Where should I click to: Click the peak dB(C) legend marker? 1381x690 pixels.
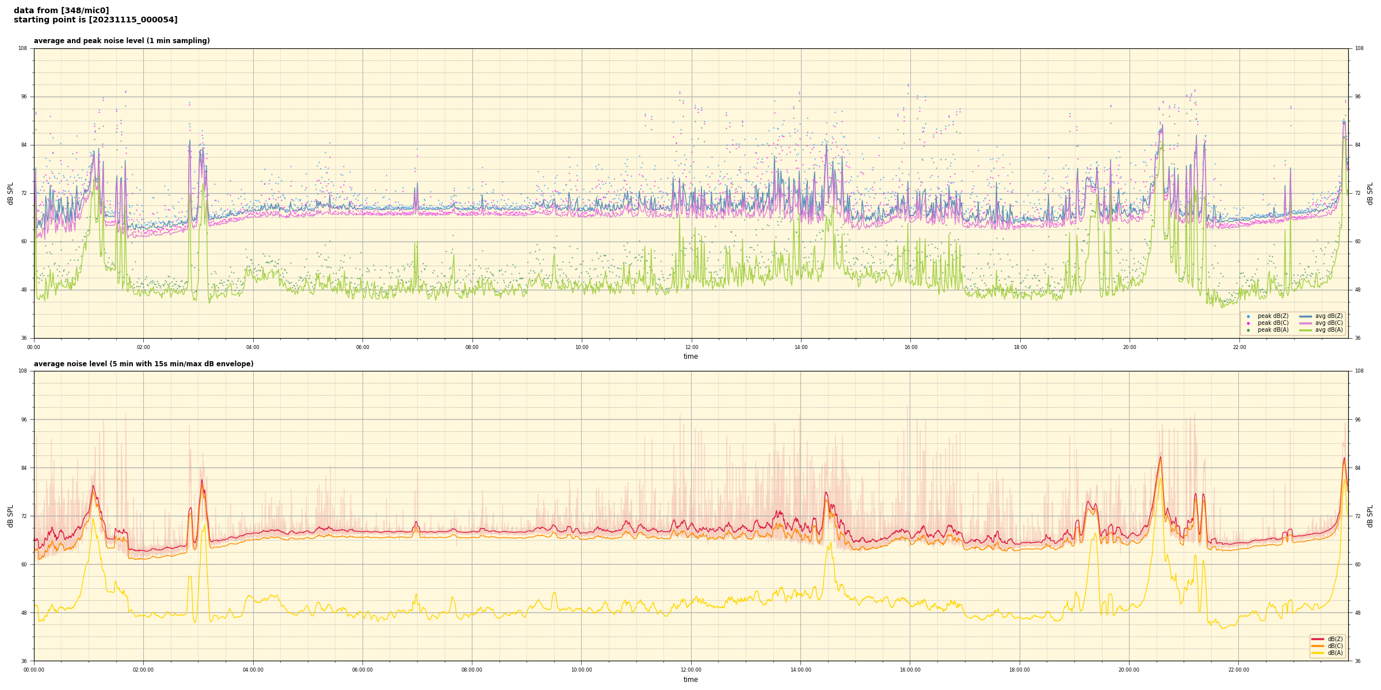click(x=1248, y=323)
